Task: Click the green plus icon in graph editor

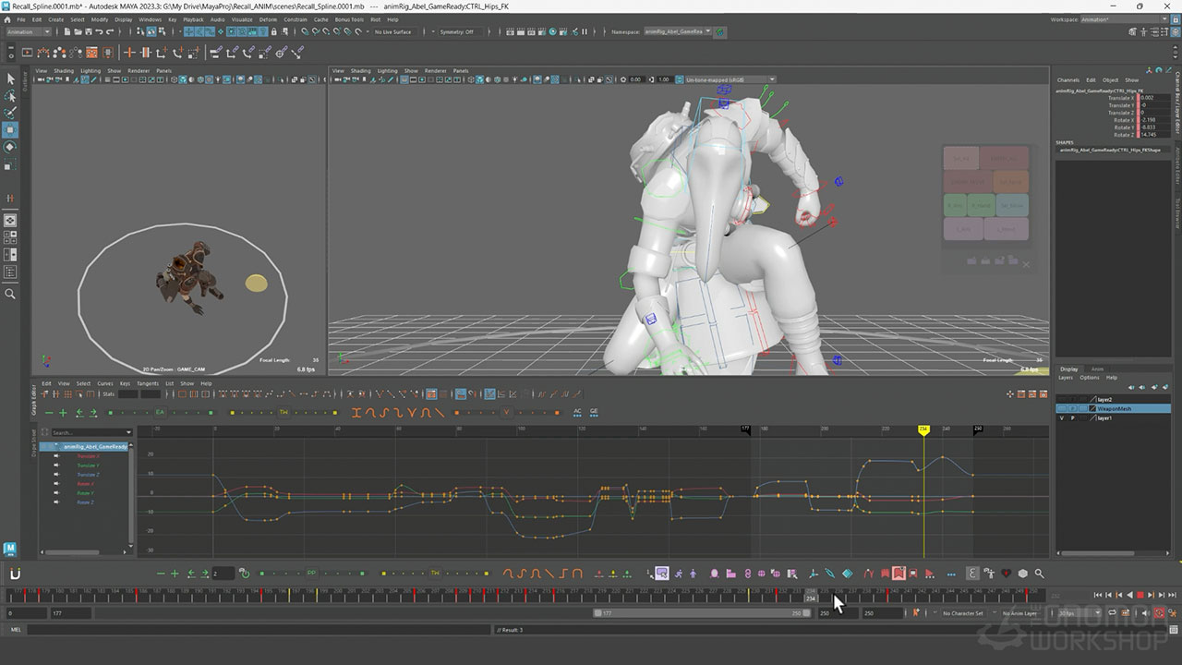Action: [63, 413]
